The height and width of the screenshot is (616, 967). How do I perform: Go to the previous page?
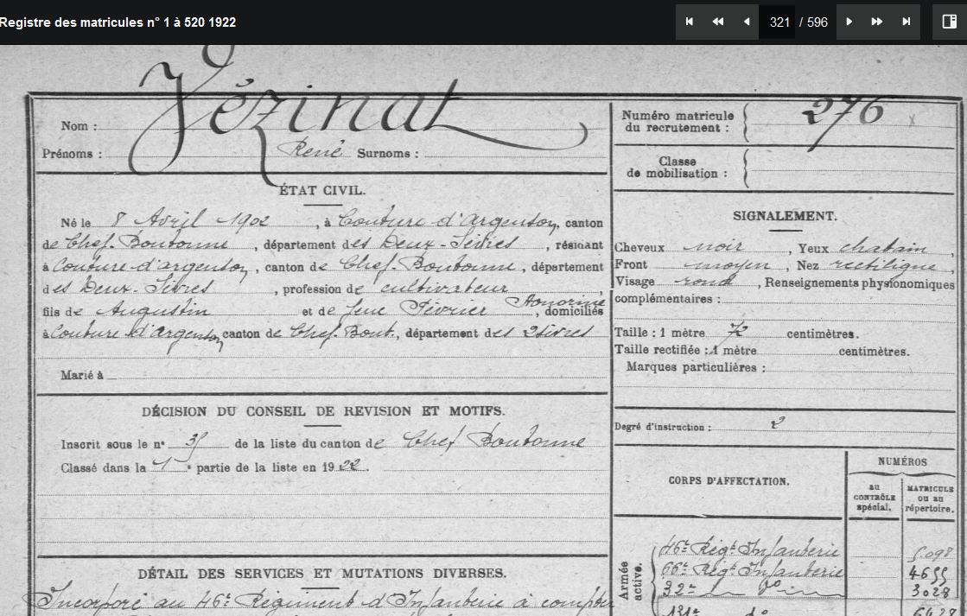point(747,22)
